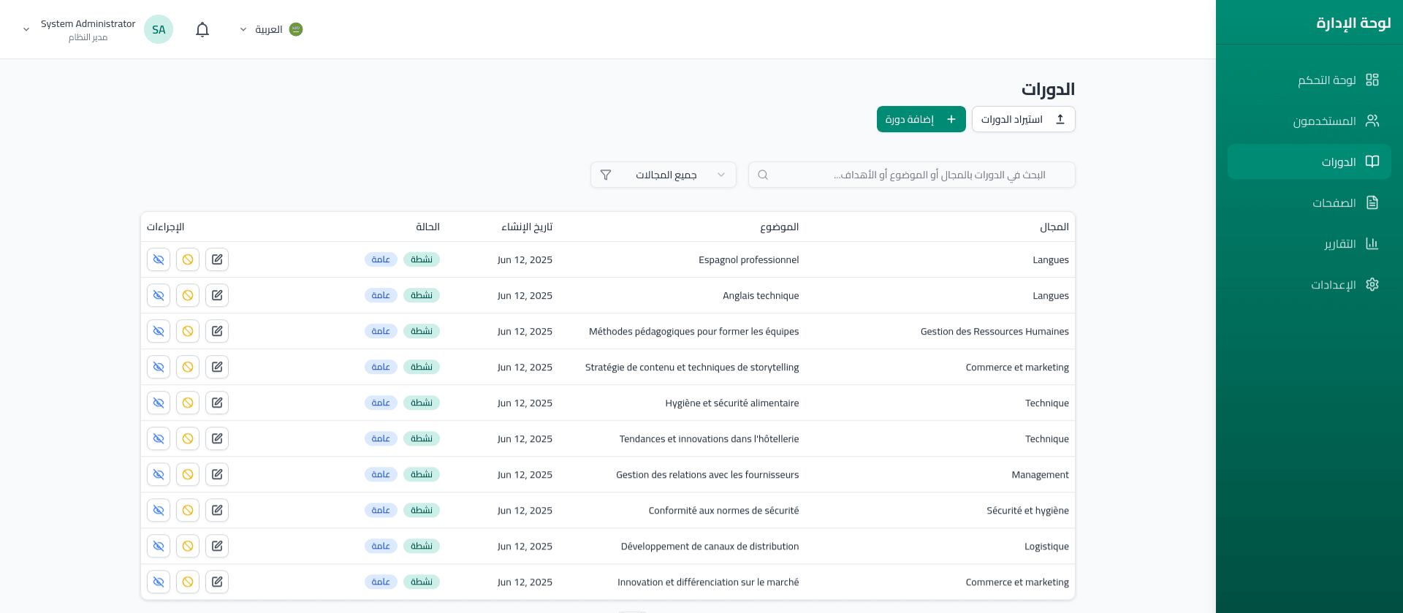Viewport: 1403px width, 613px height.
Task: Click the search magnifier icon in the search box
Action: (x=763, y=175)
